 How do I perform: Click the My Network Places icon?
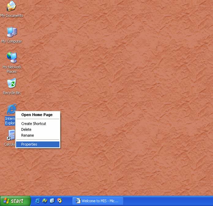pos(12,58)
